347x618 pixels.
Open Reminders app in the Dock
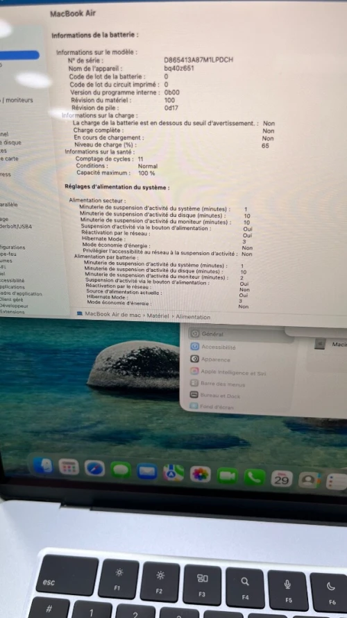point(337,482)
